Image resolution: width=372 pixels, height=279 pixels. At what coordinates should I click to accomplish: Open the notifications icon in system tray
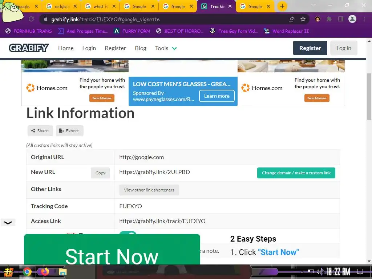coord(360,271)
